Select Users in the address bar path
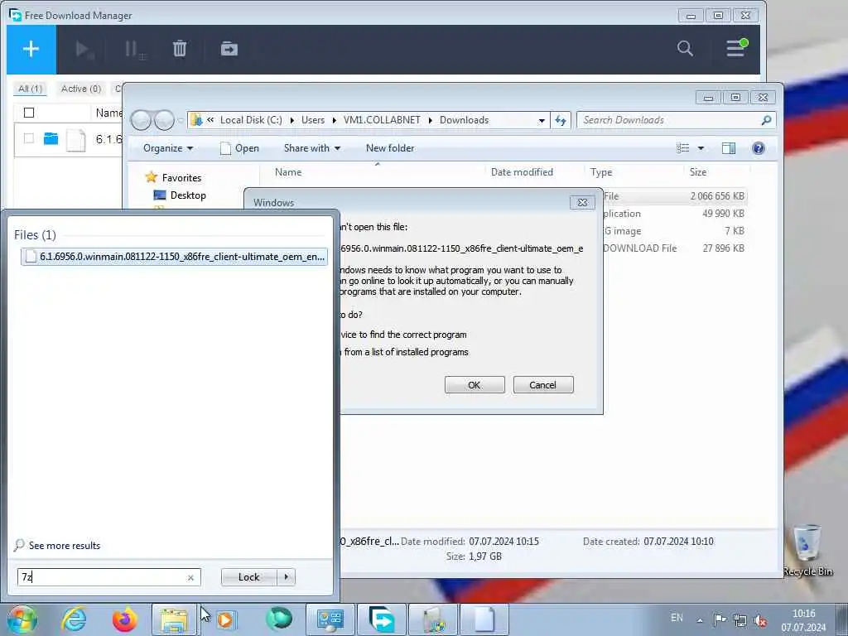 coord(313,120)
